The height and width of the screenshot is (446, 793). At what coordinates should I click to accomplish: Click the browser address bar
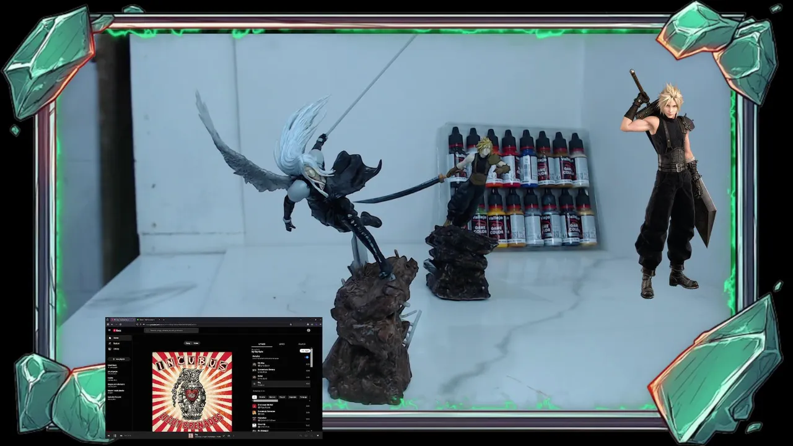(x=214, y=325)
